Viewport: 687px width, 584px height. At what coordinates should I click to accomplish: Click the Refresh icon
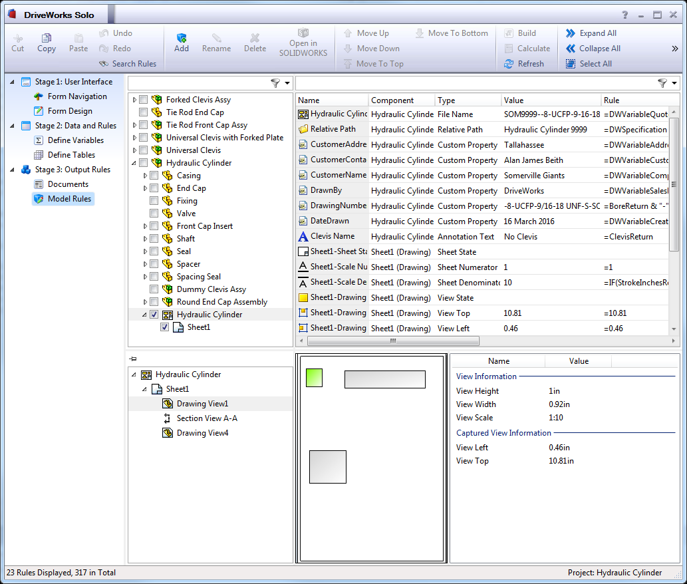[509, 64]
